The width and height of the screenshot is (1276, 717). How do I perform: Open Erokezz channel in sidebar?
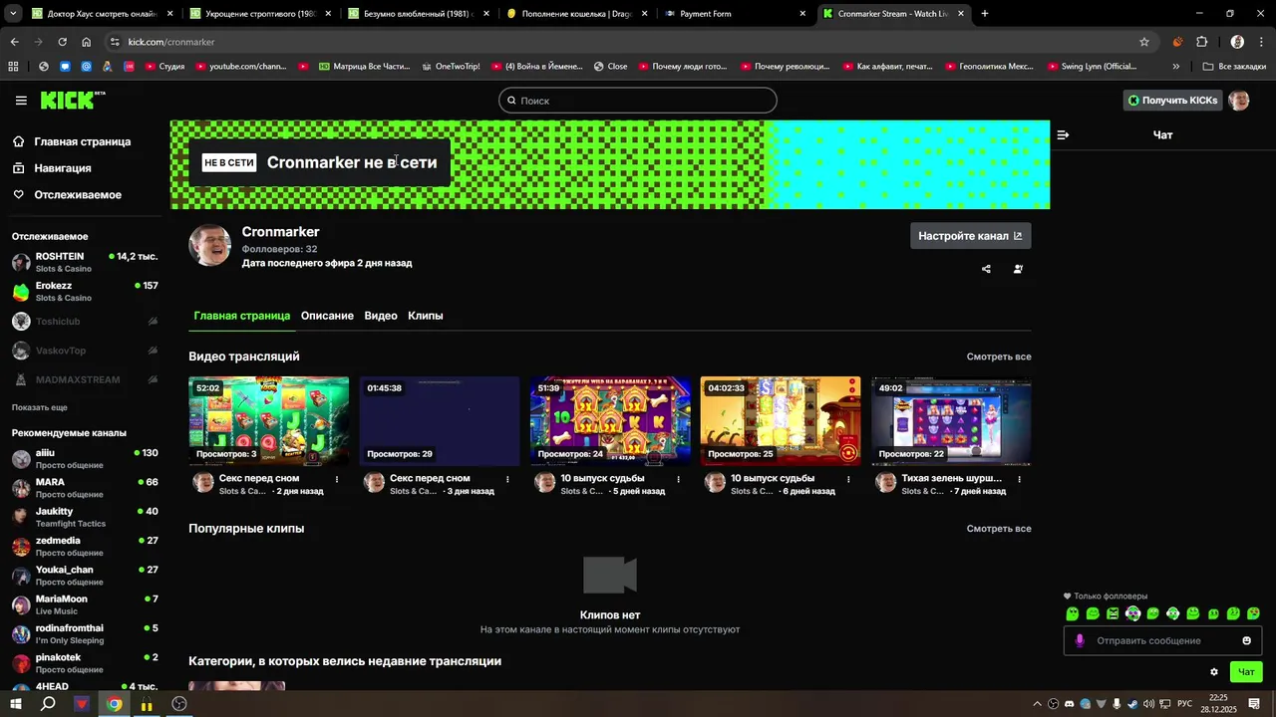click(85, 292)
